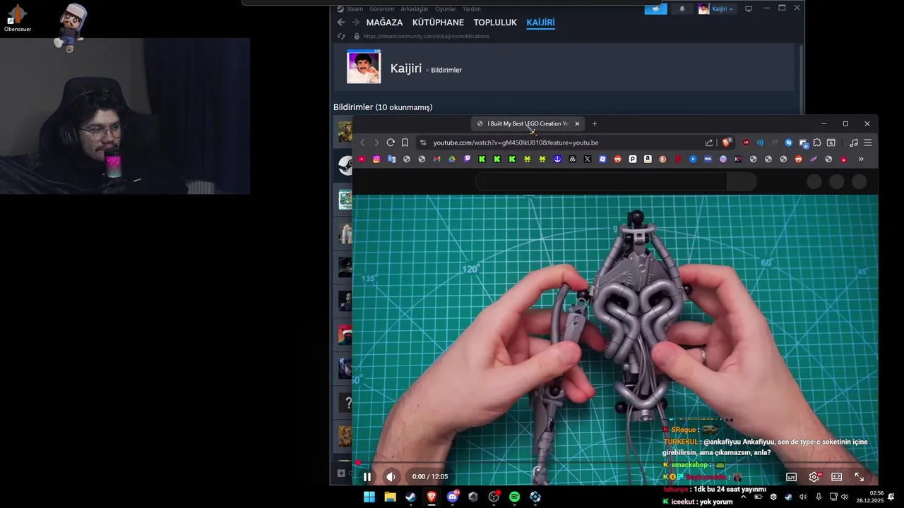
Task: Click the video progress bar start marker
Action: point(358,463)
